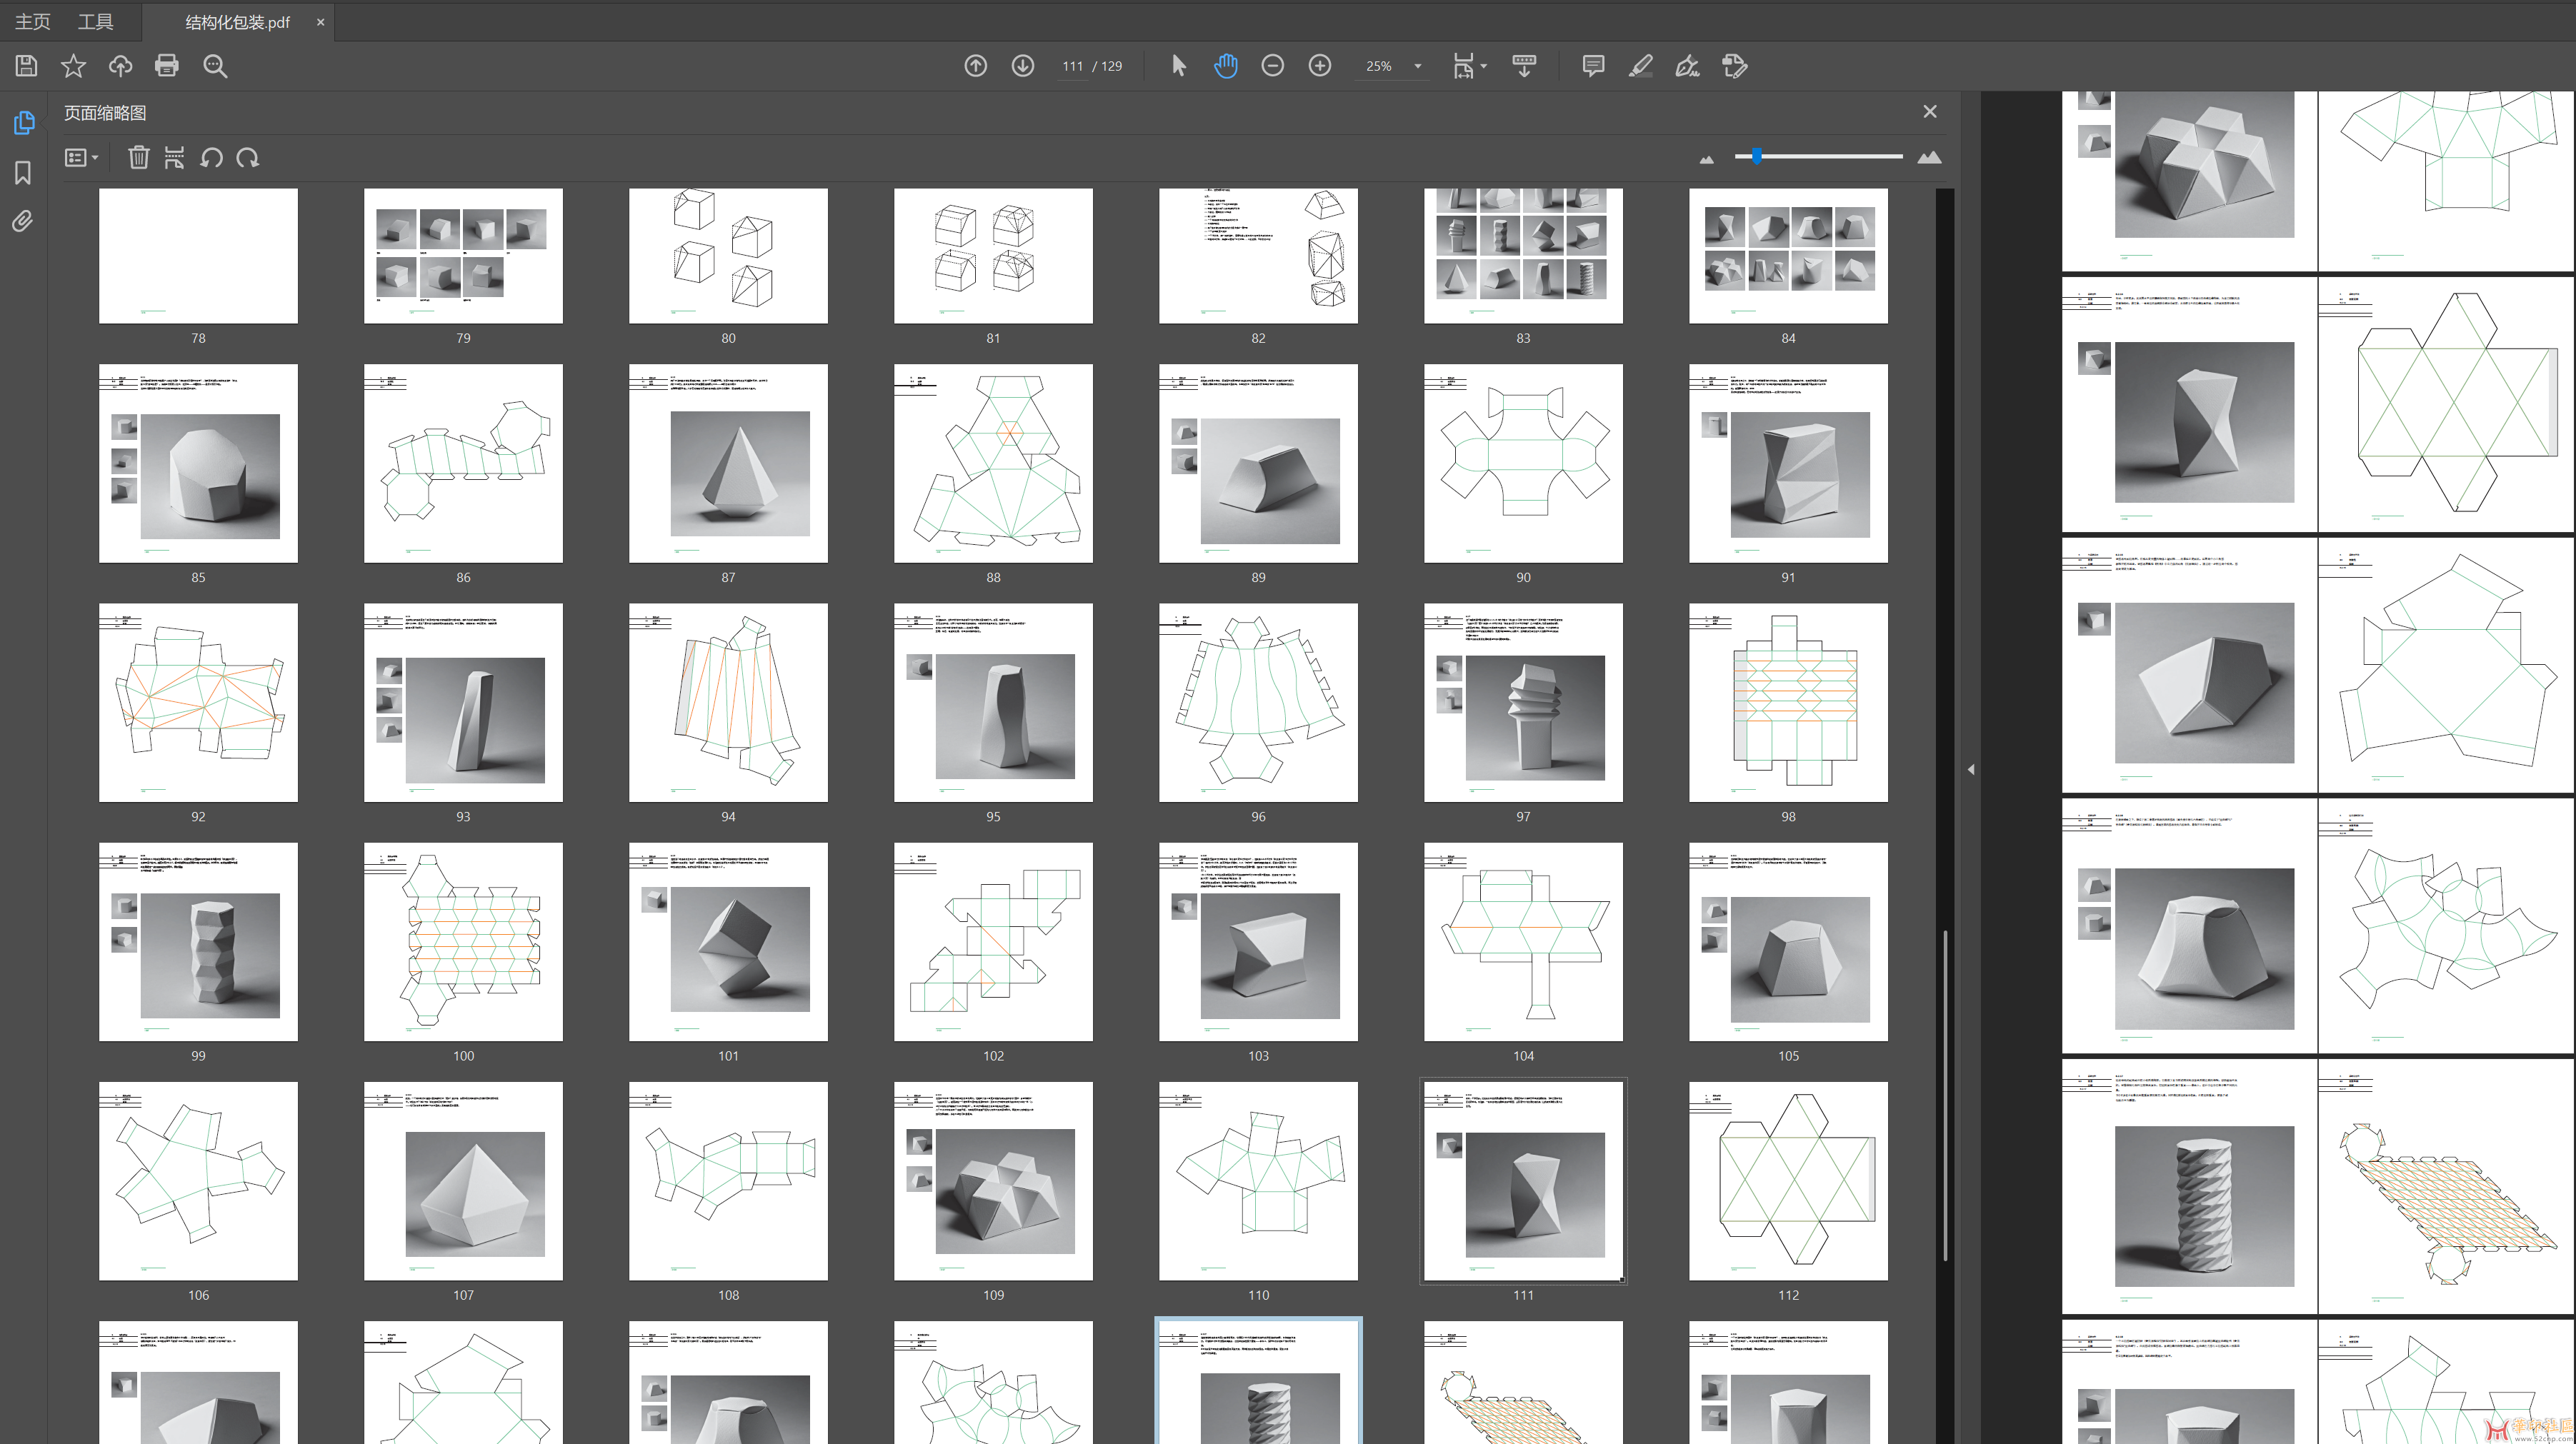The image size is (2576, 1444).
Task: Select page 97 thumbnail
Action: pyautogui.click(x=1523, y=702)
